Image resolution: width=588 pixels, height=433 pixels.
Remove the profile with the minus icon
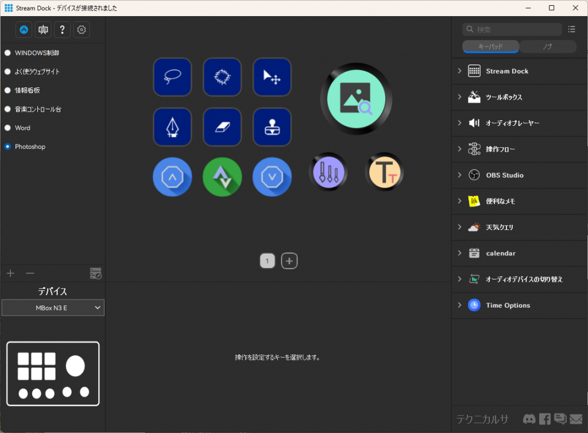30,273
